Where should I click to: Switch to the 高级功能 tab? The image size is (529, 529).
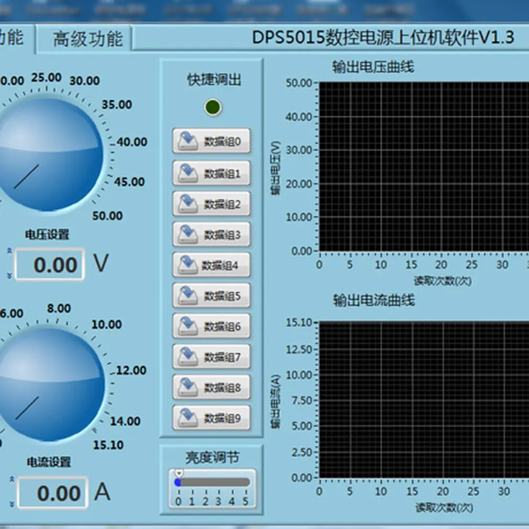84,38
